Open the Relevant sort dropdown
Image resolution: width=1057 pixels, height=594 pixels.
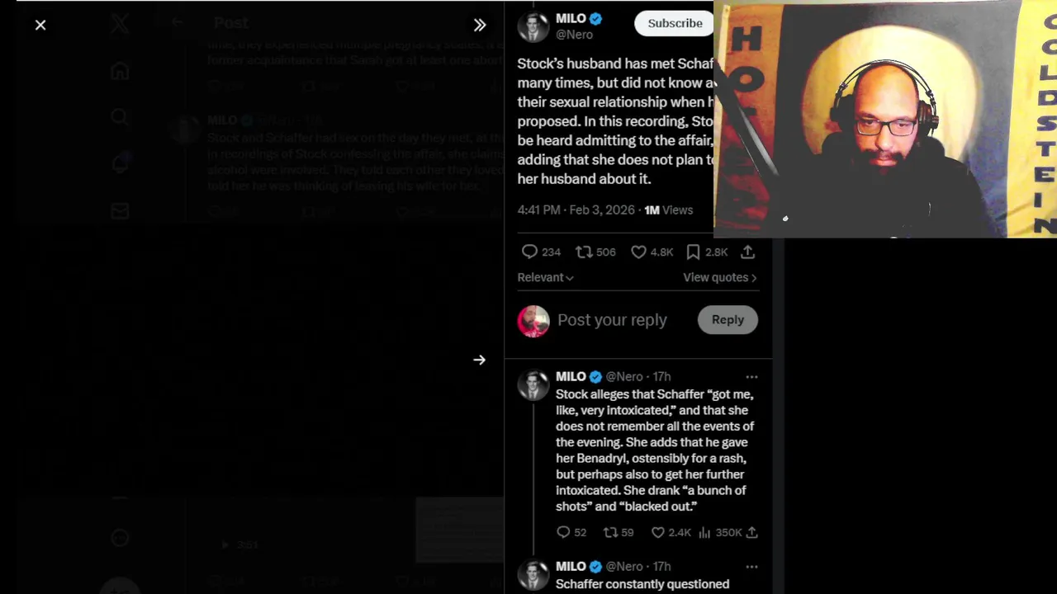[x=545, y=277]
